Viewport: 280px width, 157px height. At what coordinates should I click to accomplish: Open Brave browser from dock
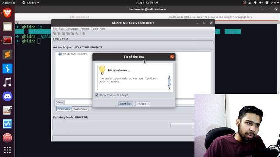click(7, 13)
